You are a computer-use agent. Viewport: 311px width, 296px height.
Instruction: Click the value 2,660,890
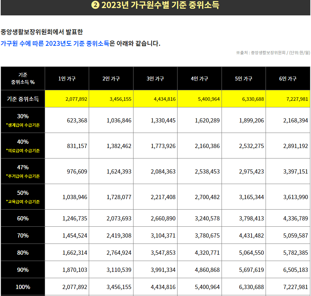tap(163, 218)
